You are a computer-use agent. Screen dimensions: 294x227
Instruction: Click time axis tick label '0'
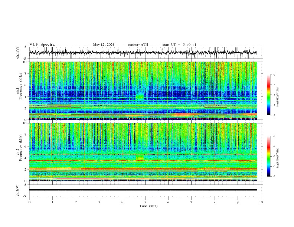coord(29,202)
